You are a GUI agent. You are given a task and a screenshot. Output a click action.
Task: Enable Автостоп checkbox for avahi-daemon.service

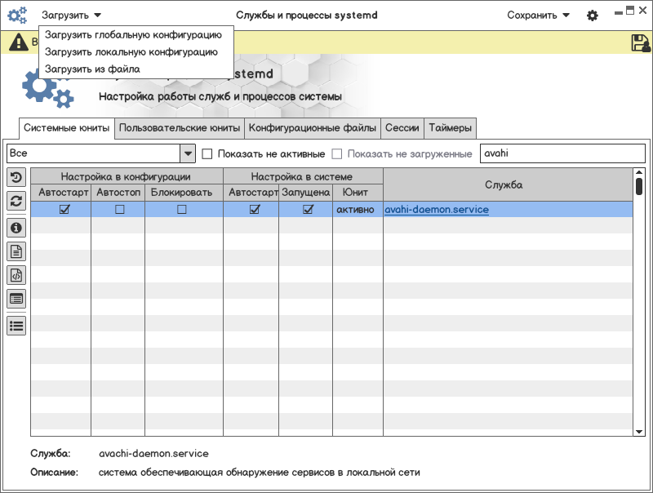tap(119, 210)
